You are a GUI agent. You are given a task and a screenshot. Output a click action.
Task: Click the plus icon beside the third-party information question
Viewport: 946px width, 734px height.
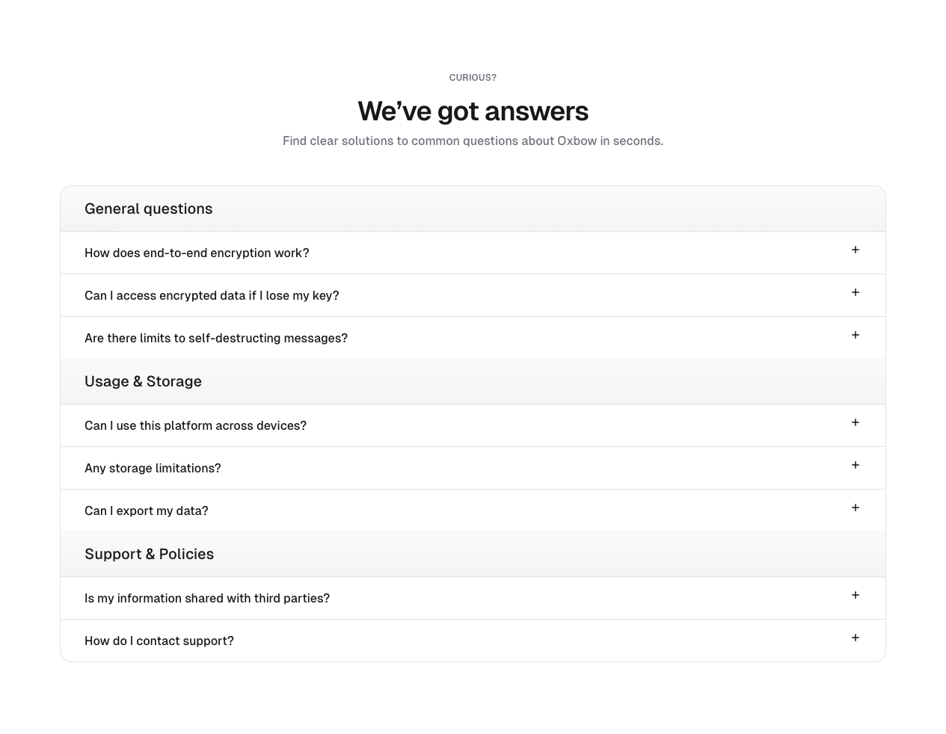point(855,595)
